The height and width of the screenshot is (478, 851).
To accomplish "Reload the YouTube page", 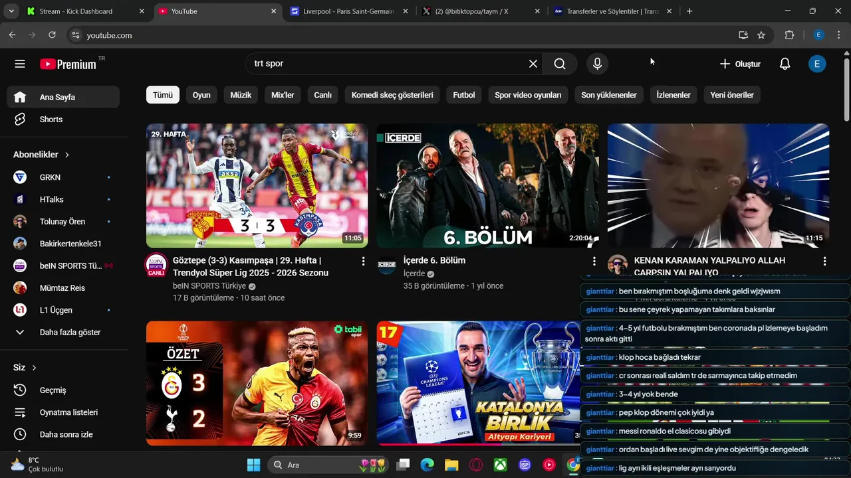I will click(x=52, y=35).
